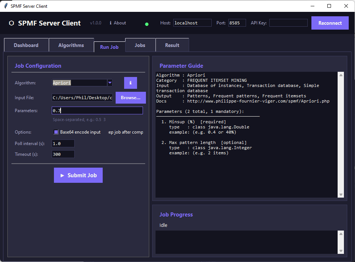The height and width of the screenshot is (262, 355).
Task: Go to the Jobs tab
Action: (x=140, y=45)
